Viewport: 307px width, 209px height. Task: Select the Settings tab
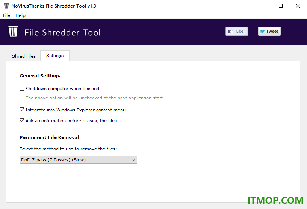[55, 56]
